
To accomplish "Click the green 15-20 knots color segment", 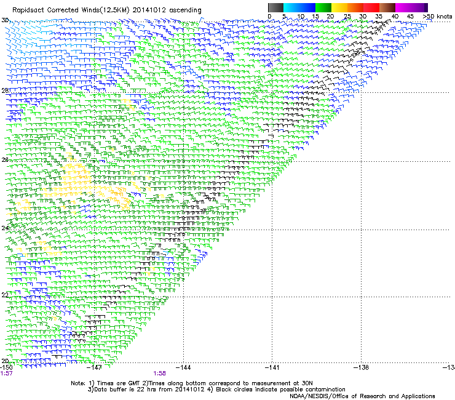I will 323,7.
